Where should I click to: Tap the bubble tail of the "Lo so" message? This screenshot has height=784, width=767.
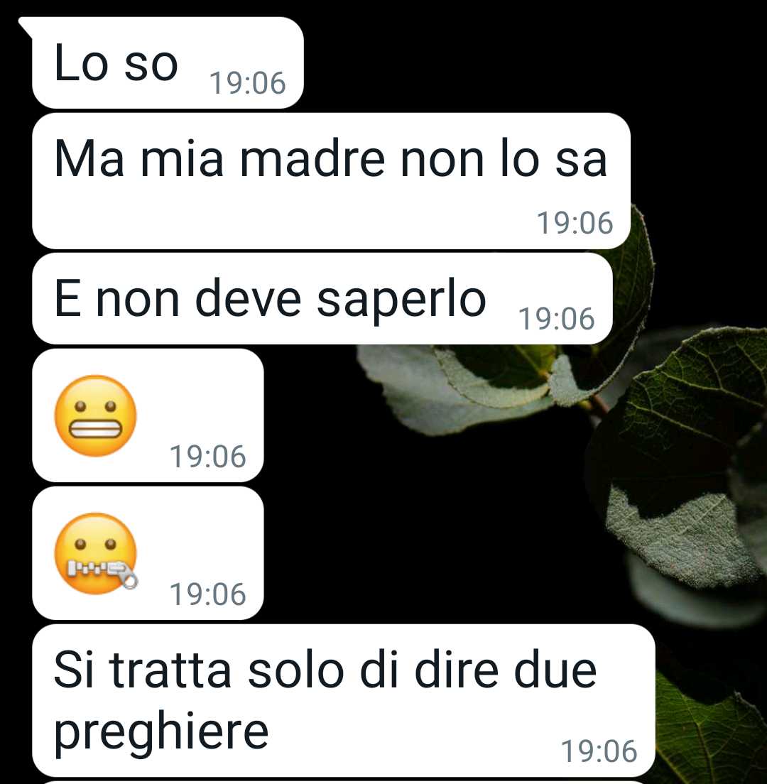click(25, 26)
